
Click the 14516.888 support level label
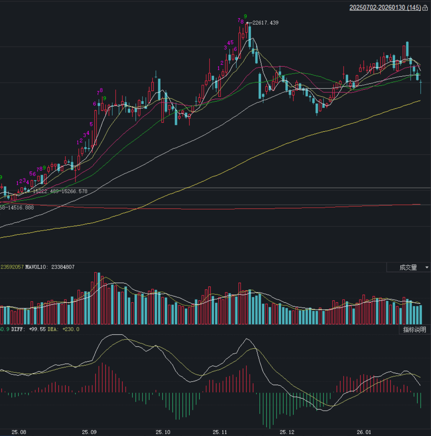(x=17, y=208)
